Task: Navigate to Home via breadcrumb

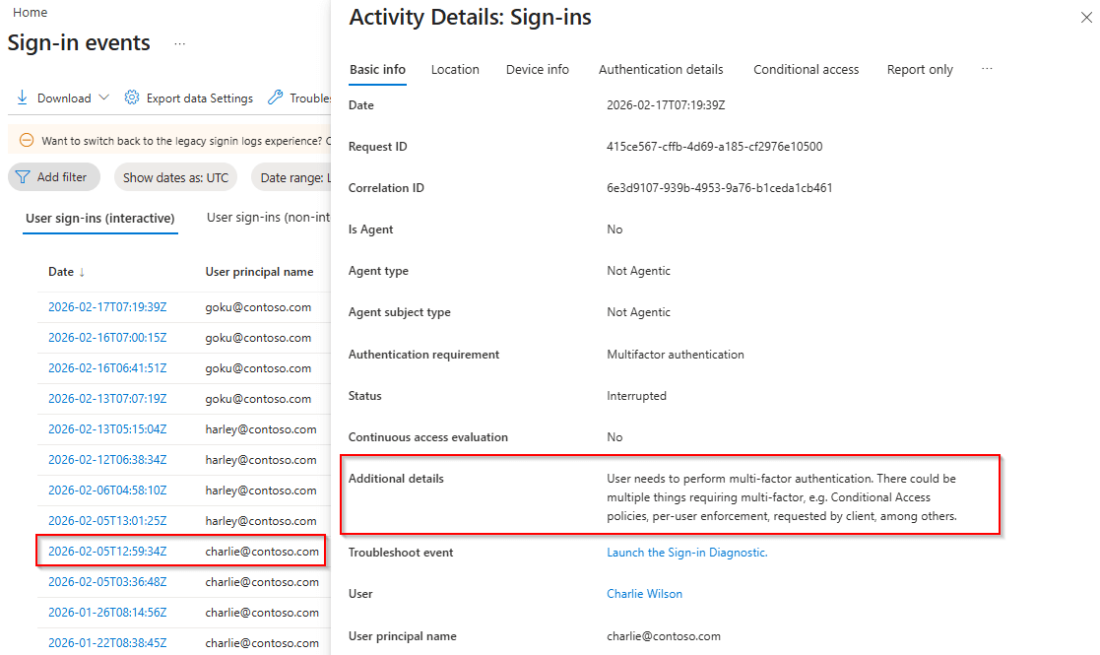Action: (x=30, y=12)
